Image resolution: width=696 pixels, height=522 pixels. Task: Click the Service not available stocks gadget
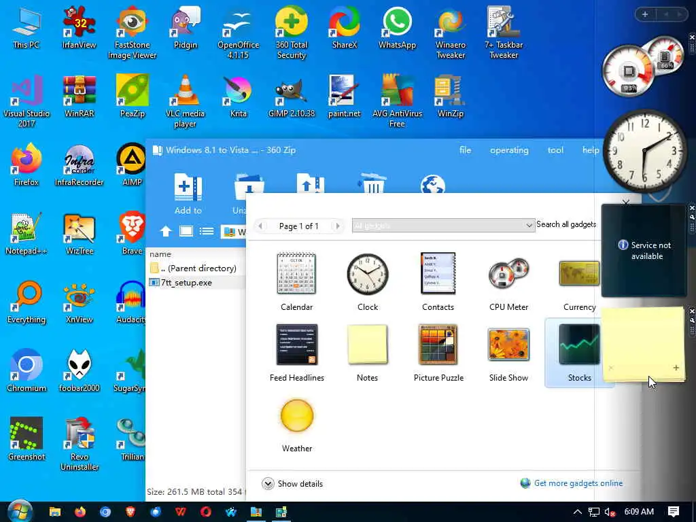644,250
